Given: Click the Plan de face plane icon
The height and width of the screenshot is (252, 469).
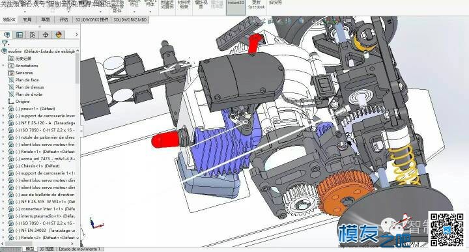Looking at the screenshot, I should tap(11, 80).
